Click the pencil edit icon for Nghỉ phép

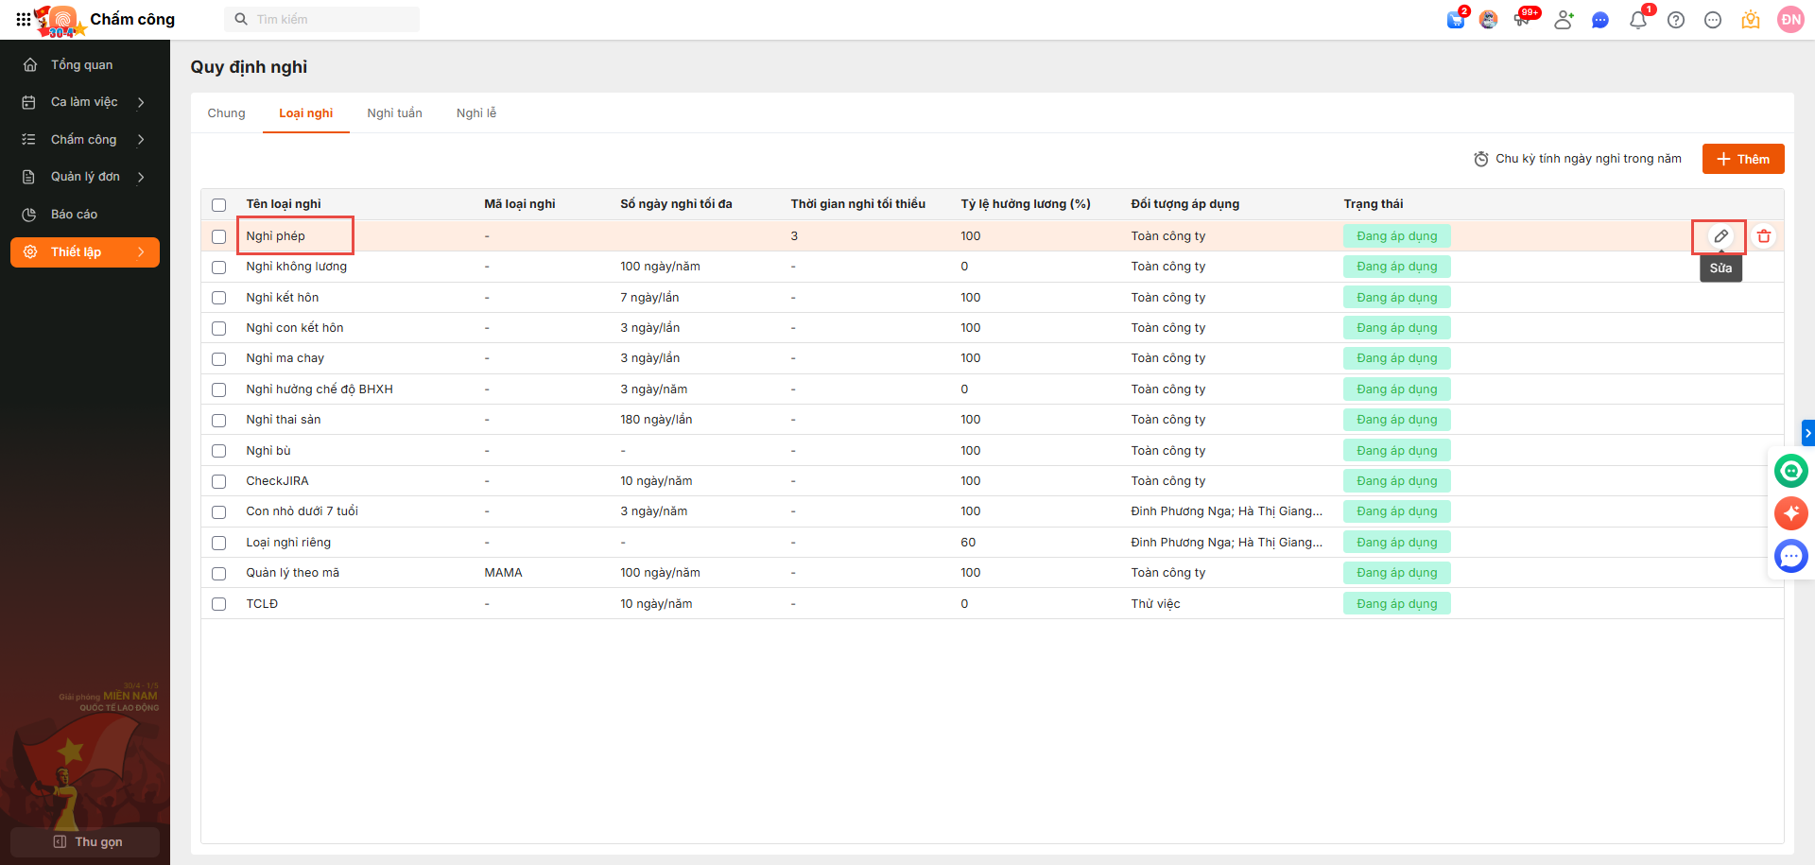[1720, 236]
